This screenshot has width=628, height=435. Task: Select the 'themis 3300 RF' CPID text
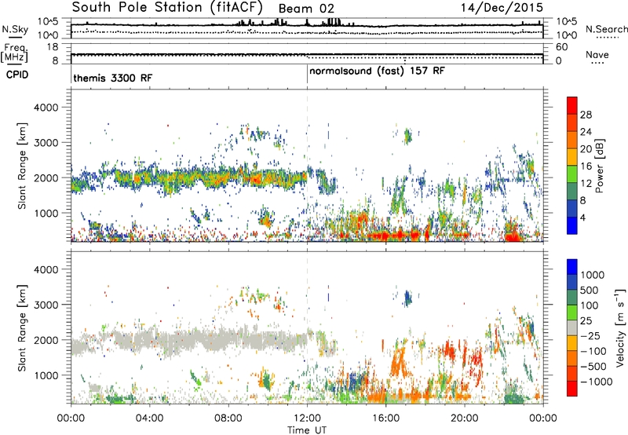coord(113,78)
